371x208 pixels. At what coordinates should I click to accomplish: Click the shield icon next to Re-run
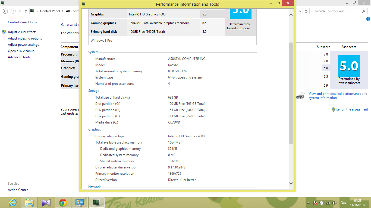click(x=334, y=109)
